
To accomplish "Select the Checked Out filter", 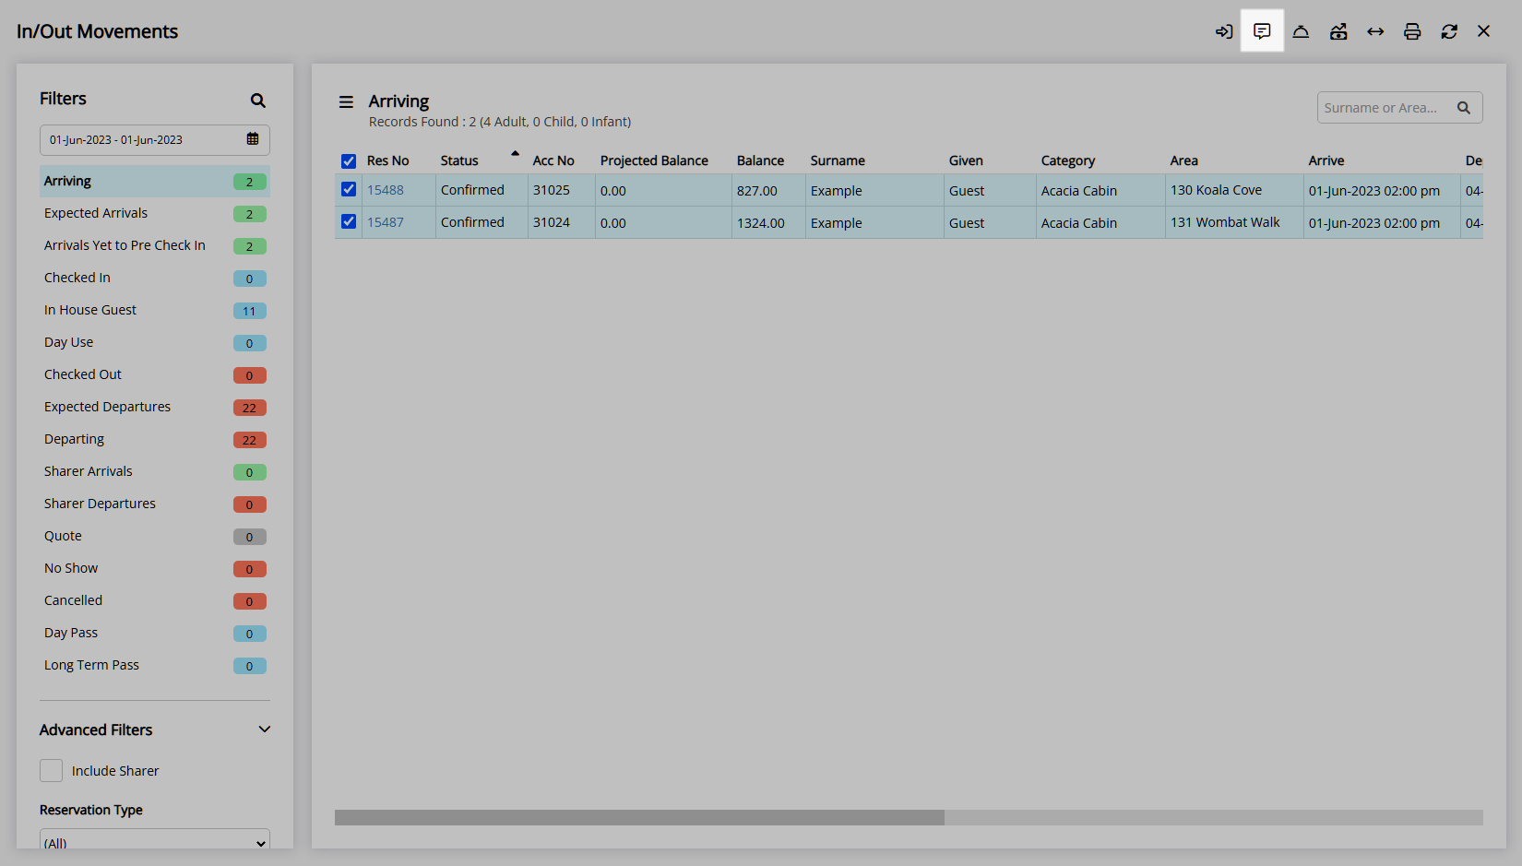I will (x=155, y=374).
